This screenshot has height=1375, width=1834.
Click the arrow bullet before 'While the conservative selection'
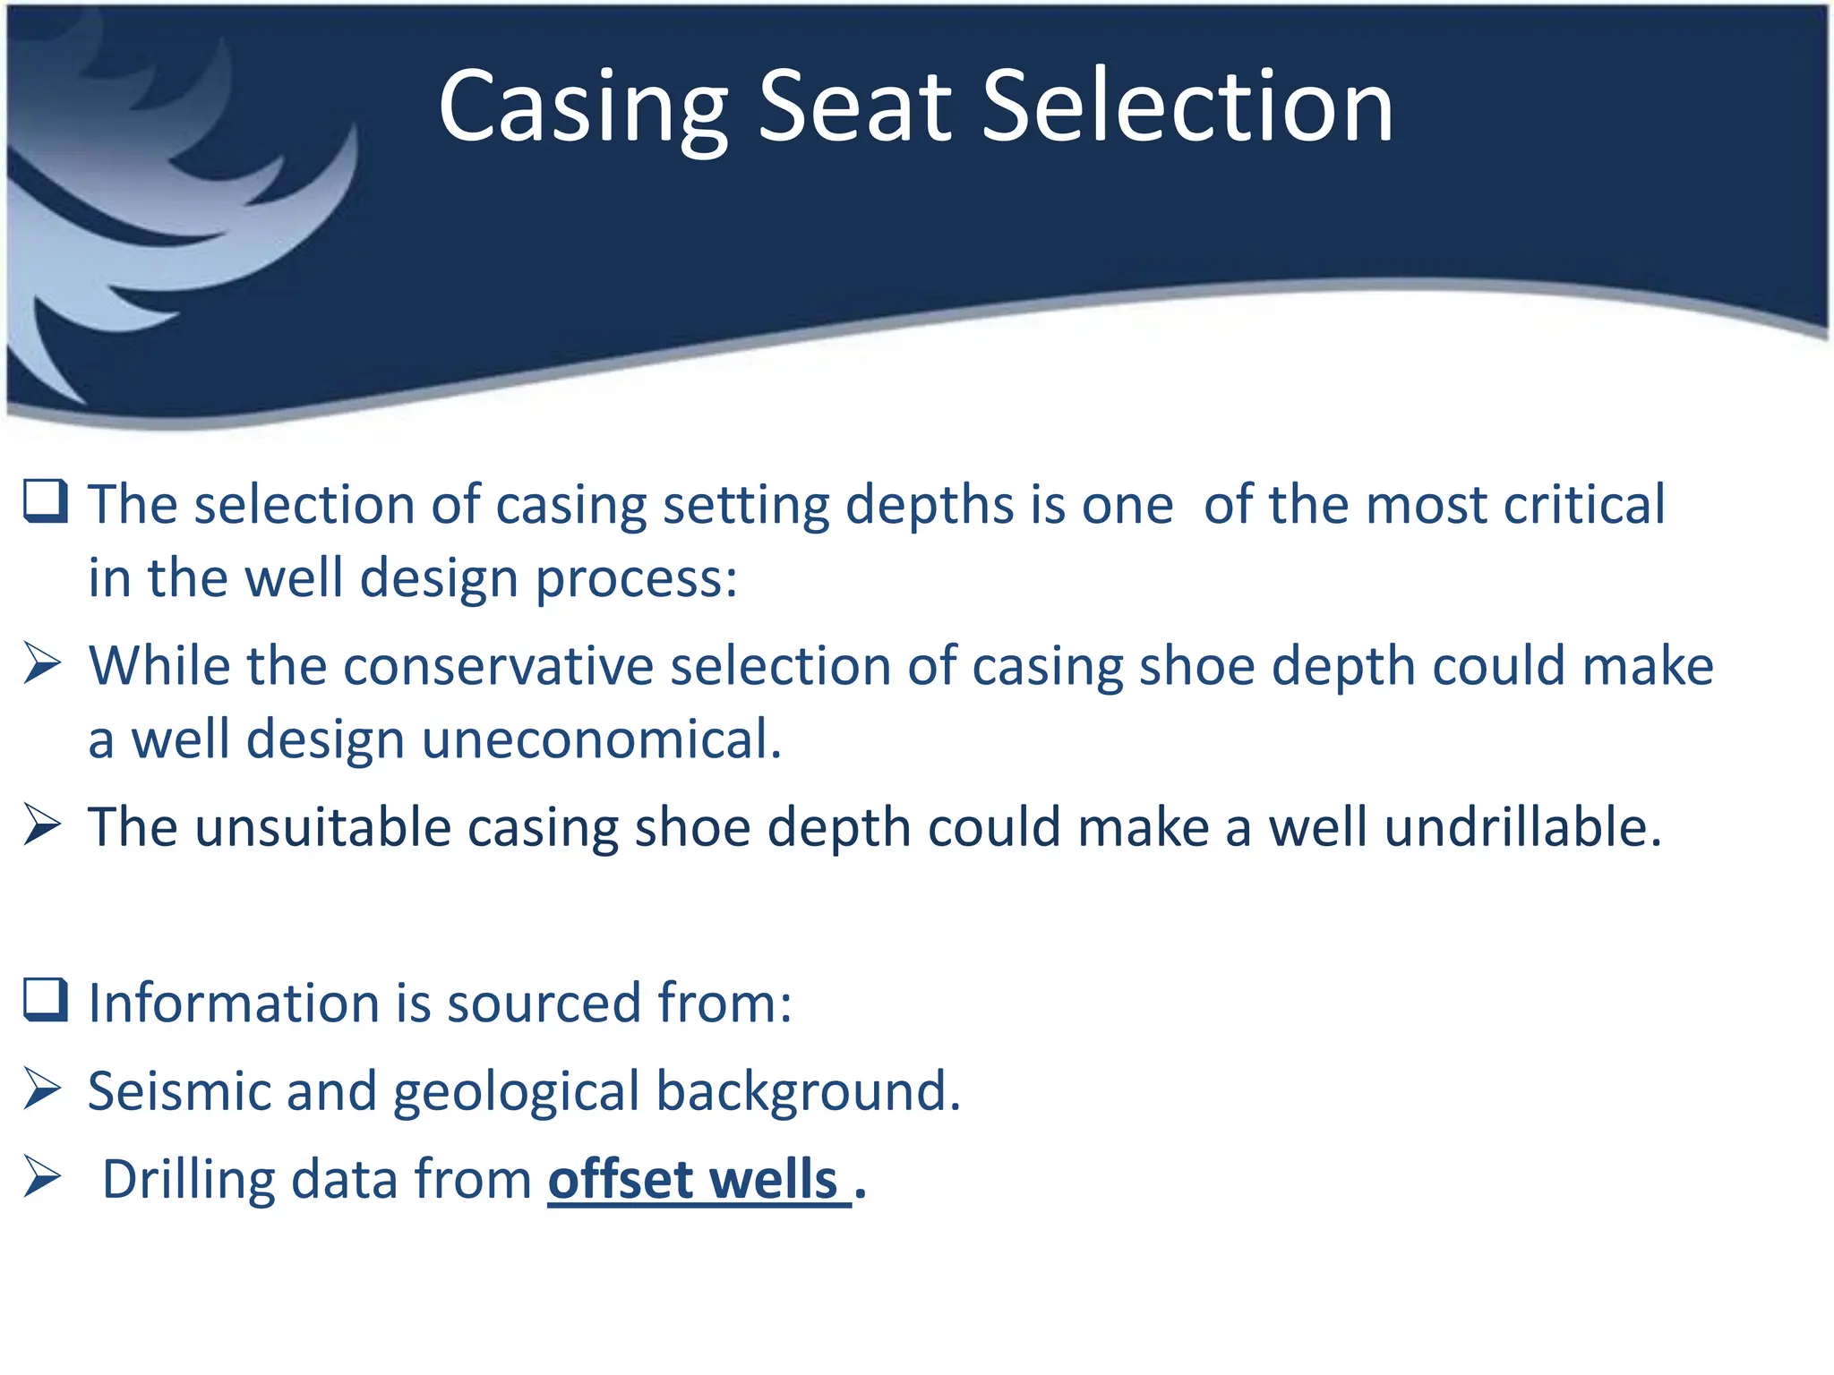coord(42,665)
